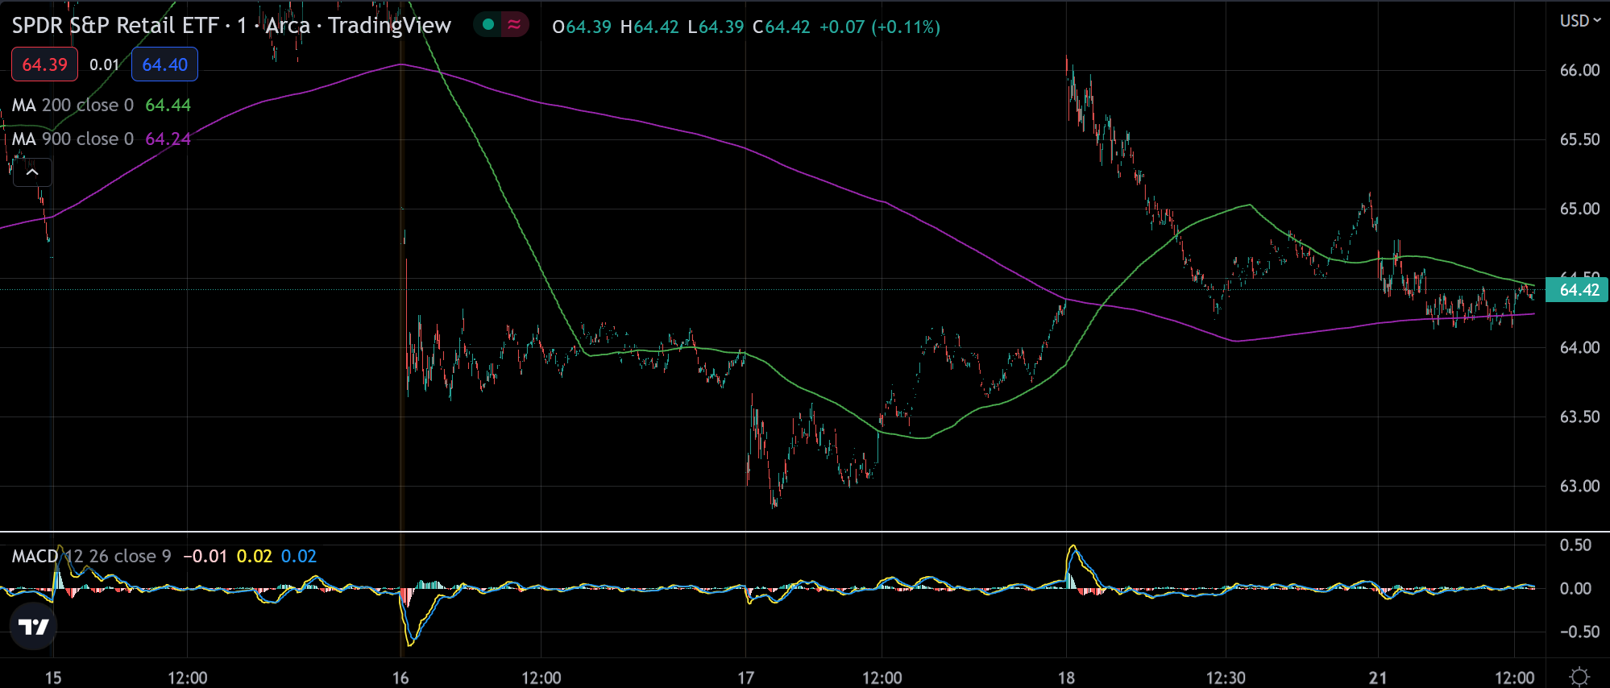Click the date 21 on time axis
The width and height of the screenshot is (1610, 688).
[x=1378, y=678]
